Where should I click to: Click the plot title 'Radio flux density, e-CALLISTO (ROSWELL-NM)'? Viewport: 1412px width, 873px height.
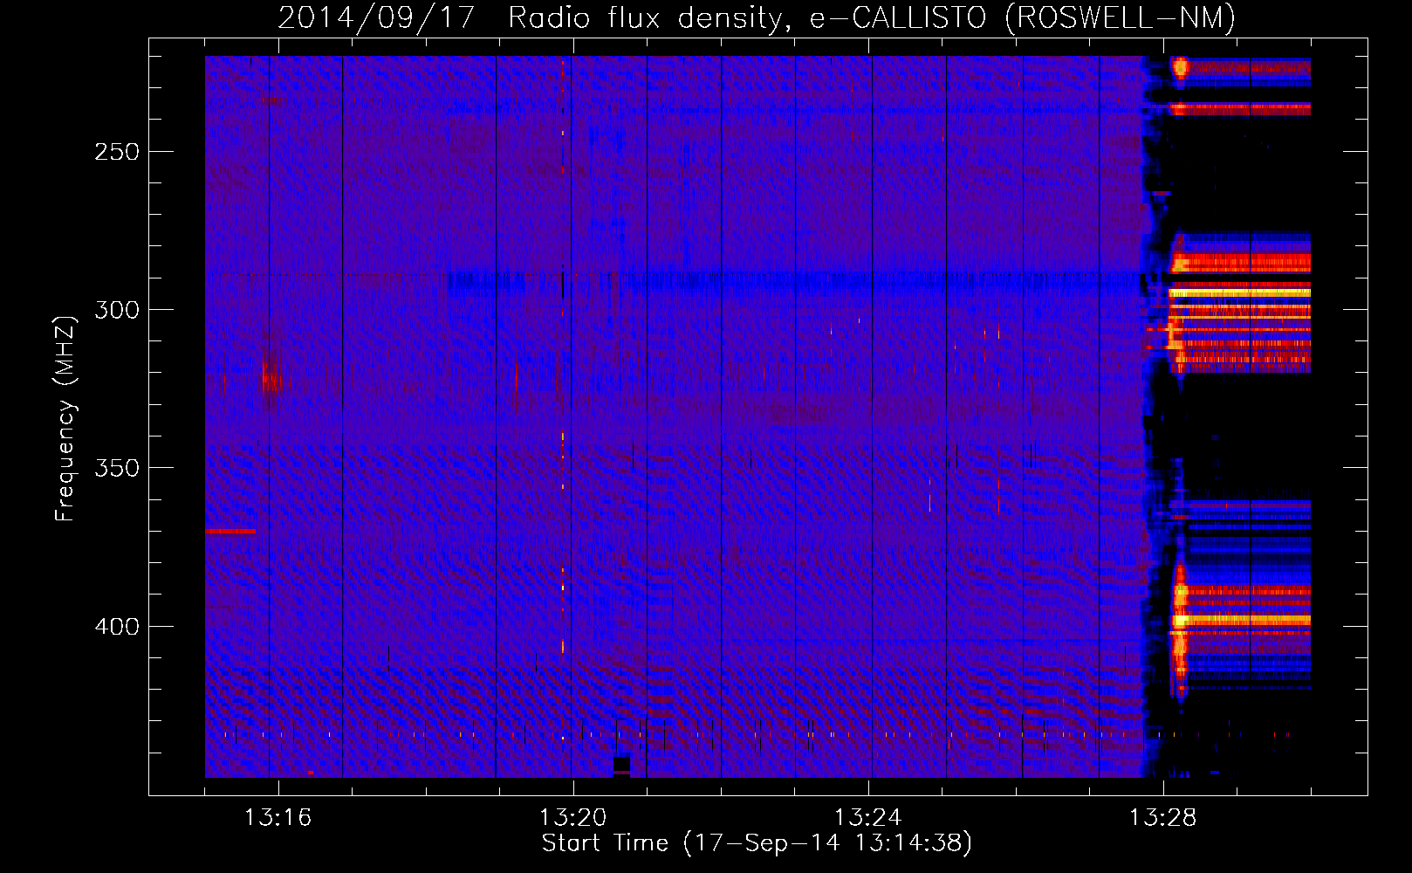click(x=872, y=17)
